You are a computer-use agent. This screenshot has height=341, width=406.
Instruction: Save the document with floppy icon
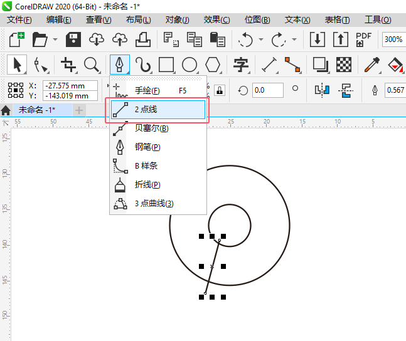[x=73, y=39]
